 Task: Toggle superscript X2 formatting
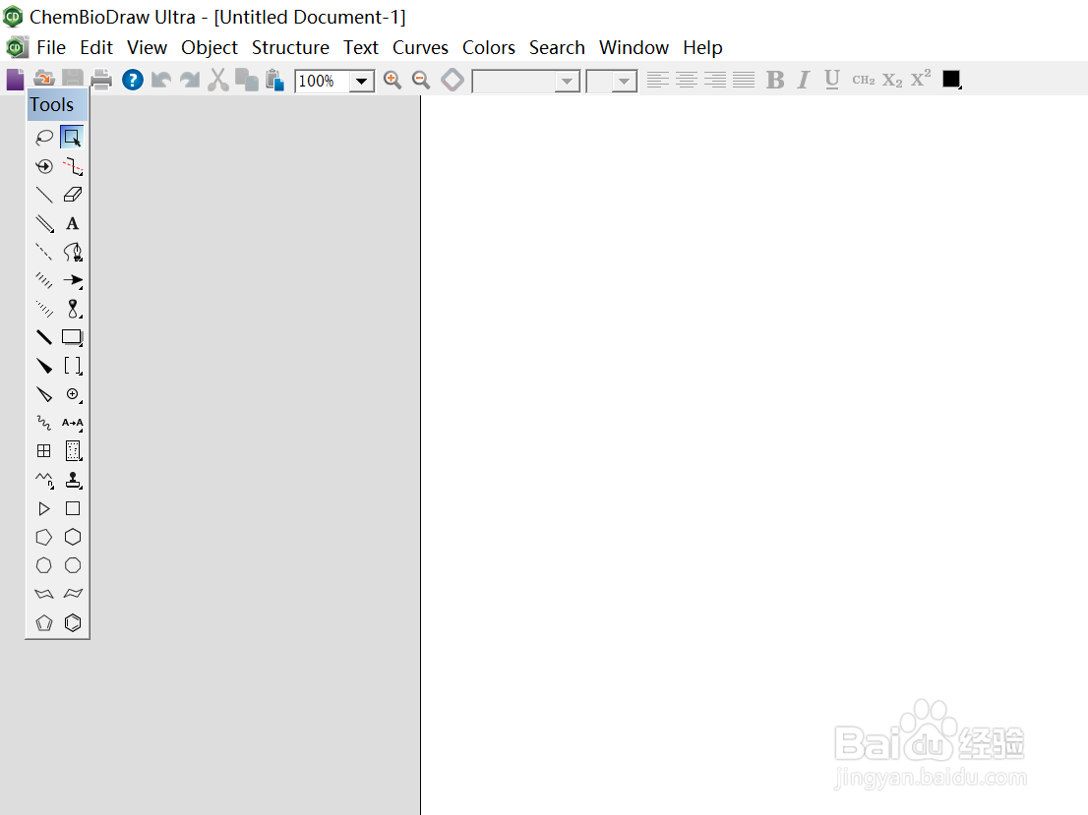921,79
